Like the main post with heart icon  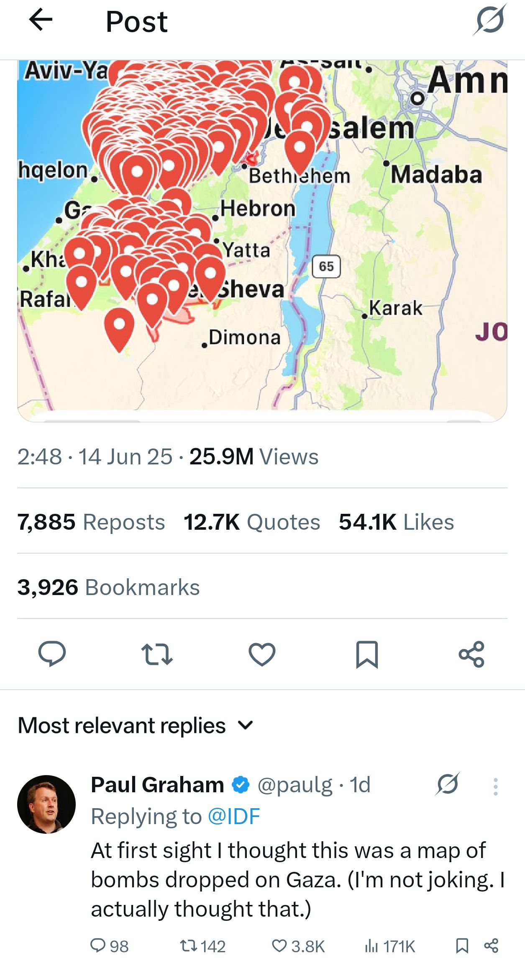[x=262, y=654]
